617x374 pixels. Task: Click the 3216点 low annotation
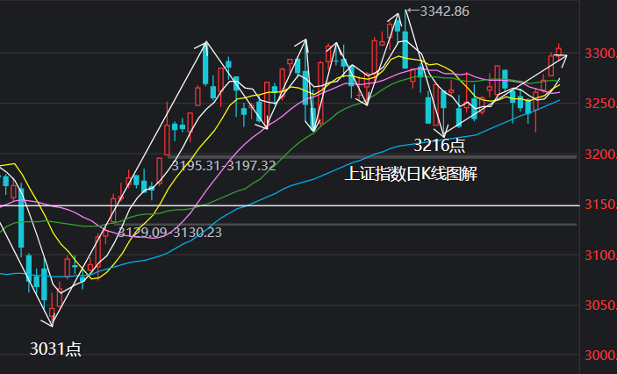click(x=440, y=145)
